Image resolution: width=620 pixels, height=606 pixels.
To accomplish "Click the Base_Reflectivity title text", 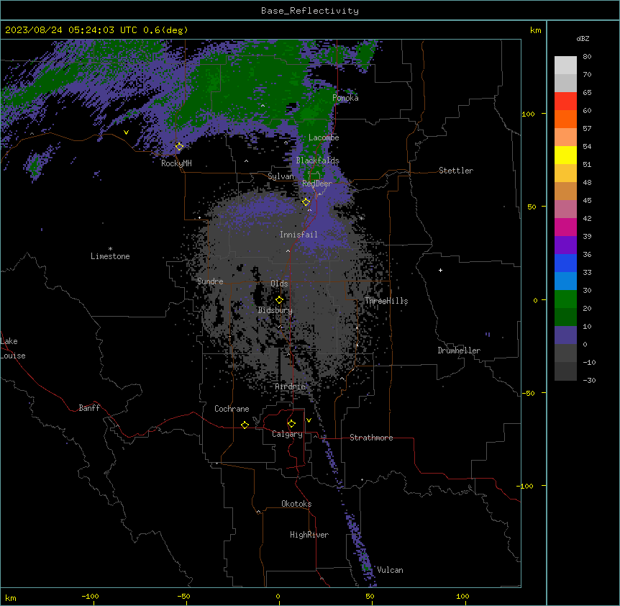I will 310,11.
